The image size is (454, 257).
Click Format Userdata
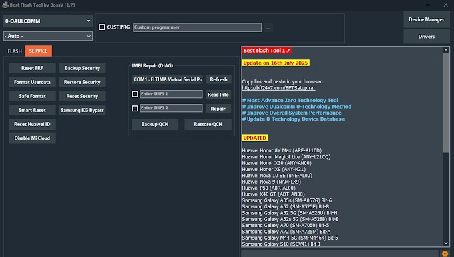point(32,82)
